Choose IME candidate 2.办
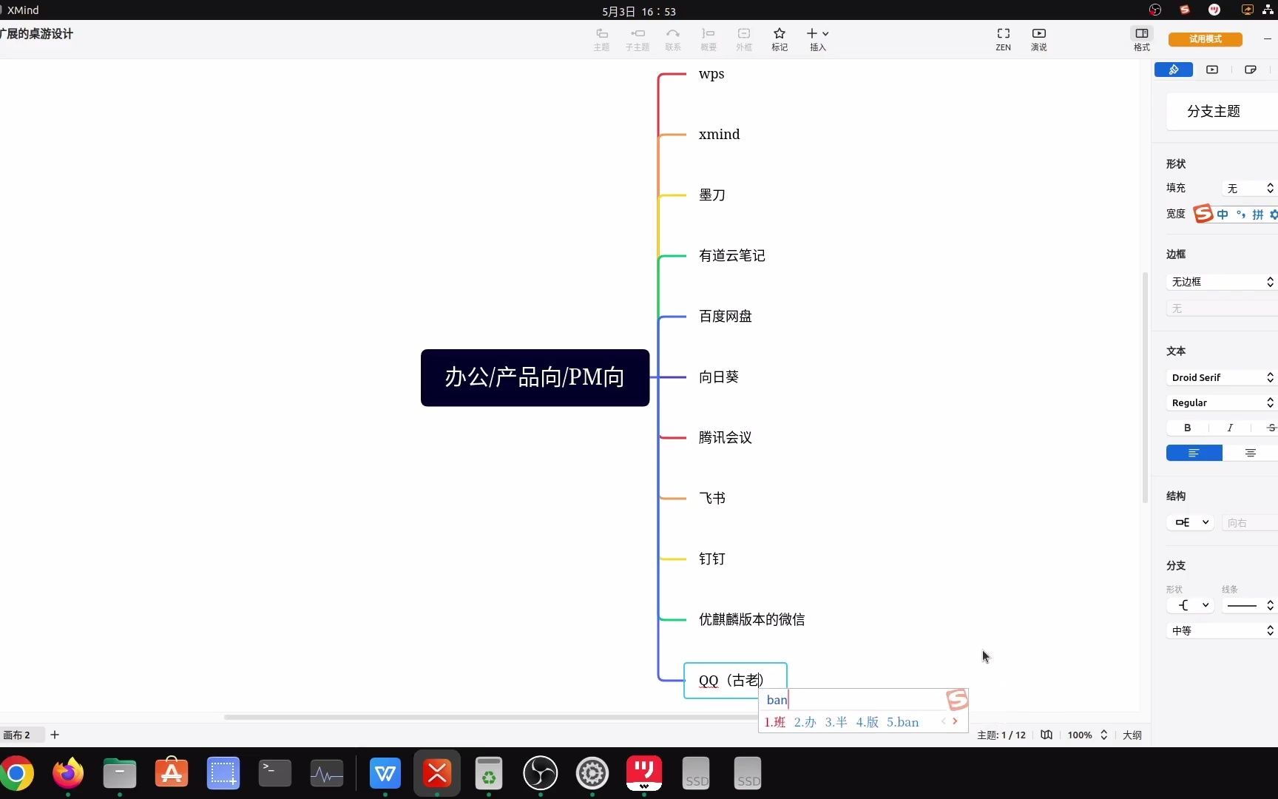 click(x=805, y=722)
